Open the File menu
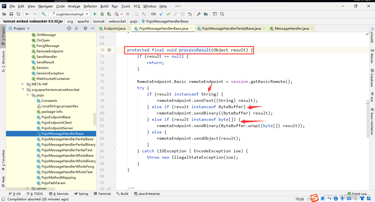The width and height of the screenshot is (375, 202). click(x=12, y=6)
